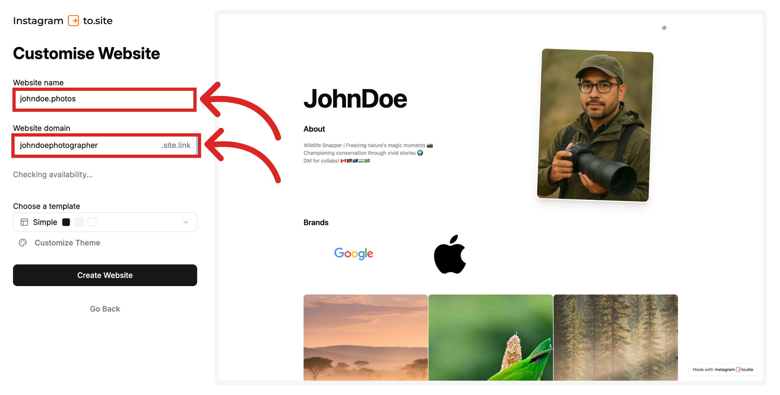
Task: Toggle the sun theme icon in preview
Action: point(664,28)
